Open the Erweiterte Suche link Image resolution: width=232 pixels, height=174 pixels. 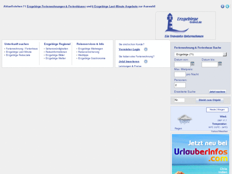(185, 92)
